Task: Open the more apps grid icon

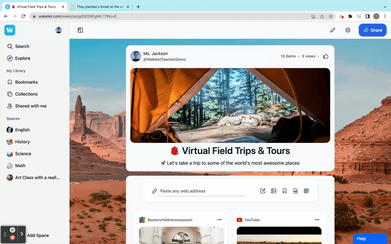Action: [x=306, y=191]
